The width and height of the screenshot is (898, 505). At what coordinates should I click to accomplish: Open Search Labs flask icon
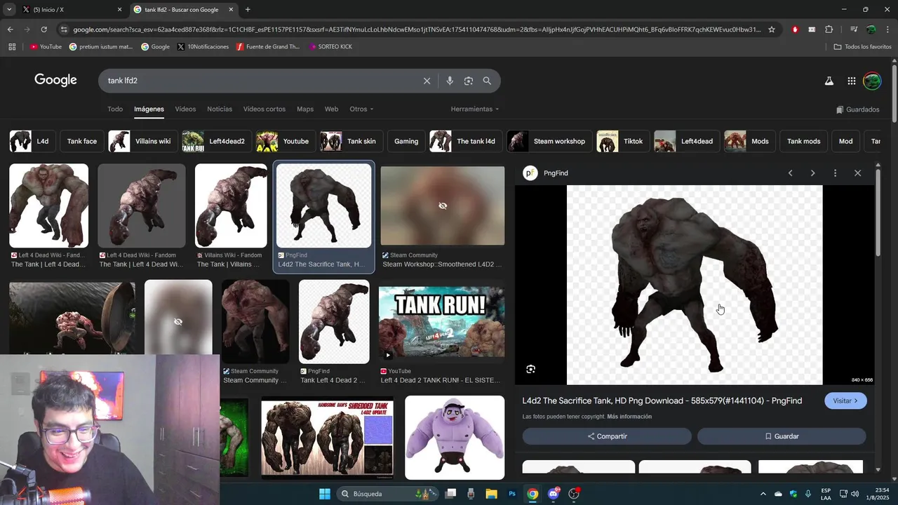click(x=829, y=81)
